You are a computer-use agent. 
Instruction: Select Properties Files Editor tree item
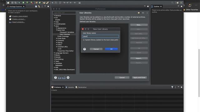tap(65, 51)
